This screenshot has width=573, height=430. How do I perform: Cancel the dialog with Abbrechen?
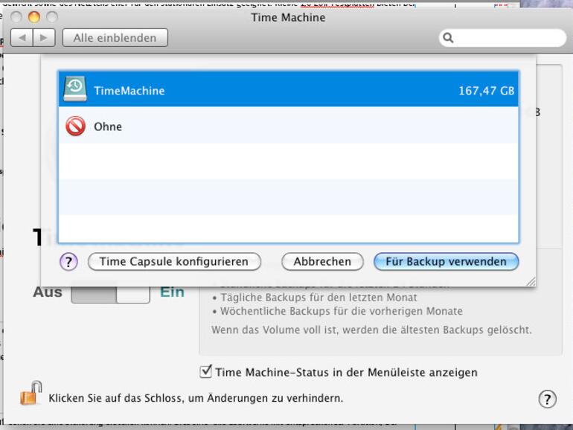click(322, 262)
